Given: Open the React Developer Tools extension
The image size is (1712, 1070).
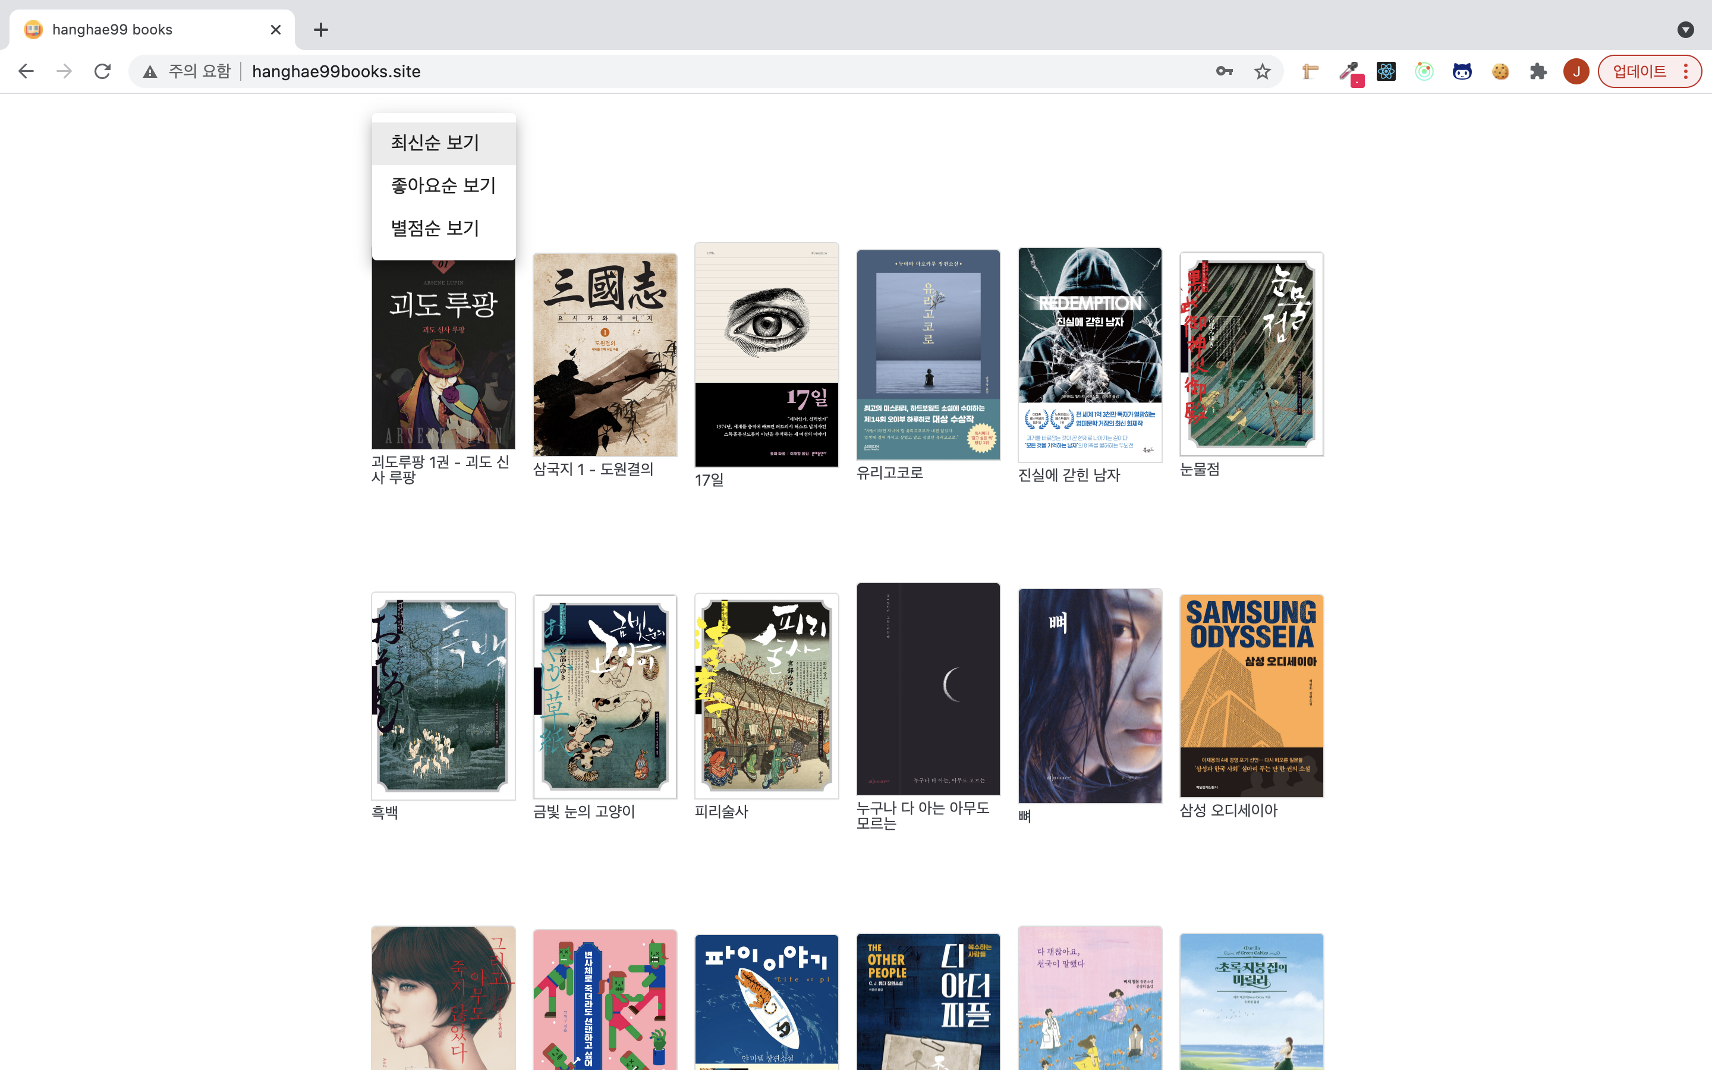Looking at the screenshot, I should 1386,71.
